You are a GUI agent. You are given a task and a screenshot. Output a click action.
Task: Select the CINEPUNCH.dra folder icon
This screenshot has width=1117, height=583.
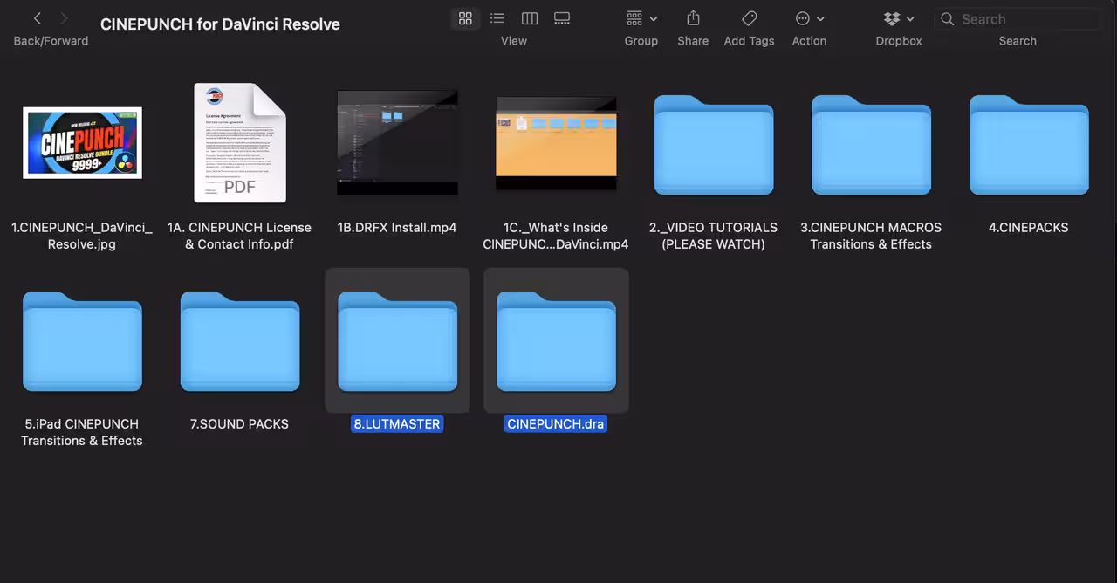click(x=556, y=341)
